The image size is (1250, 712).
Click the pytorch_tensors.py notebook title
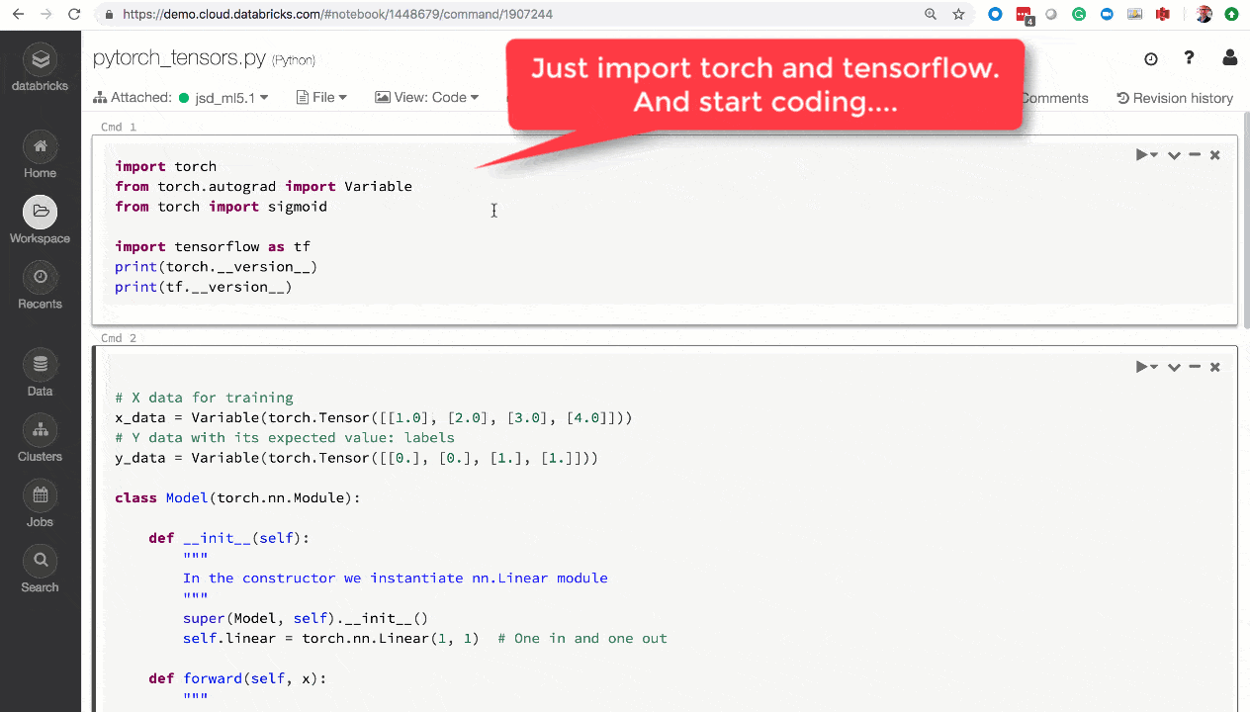(x=179, y=58)
